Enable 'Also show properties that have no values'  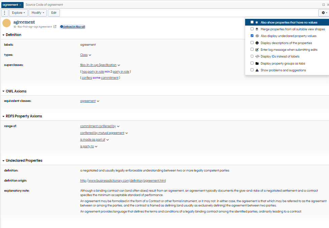click(x=252, y=22)
